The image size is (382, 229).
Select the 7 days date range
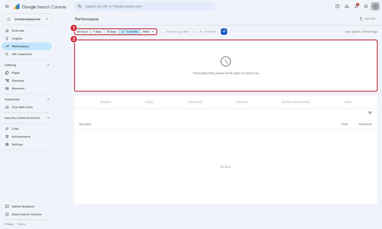click(97, 32)
